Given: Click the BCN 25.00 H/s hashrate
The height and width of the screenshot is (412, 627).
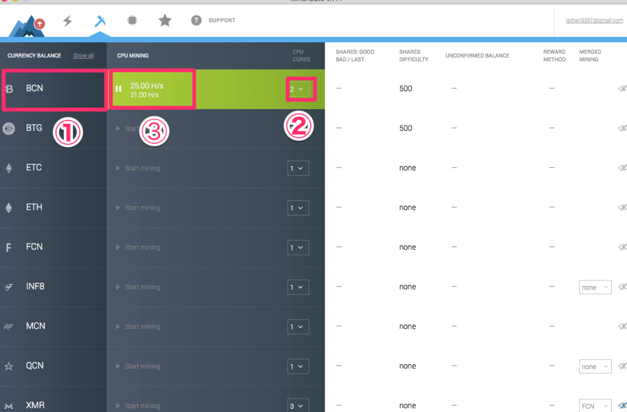Looking at the screenshot, I should [147, 86].
